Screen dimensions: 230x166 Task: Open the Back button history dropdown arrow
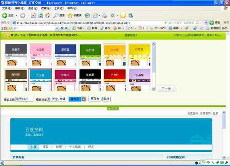(17, 16)
